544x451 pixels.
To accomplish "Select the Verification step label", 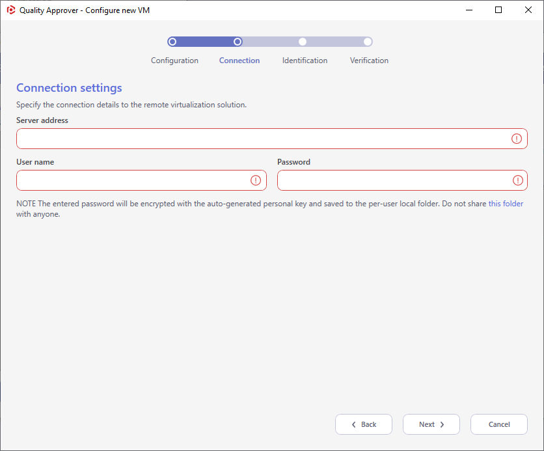I will pyautogui.click(x=369, y=61).
